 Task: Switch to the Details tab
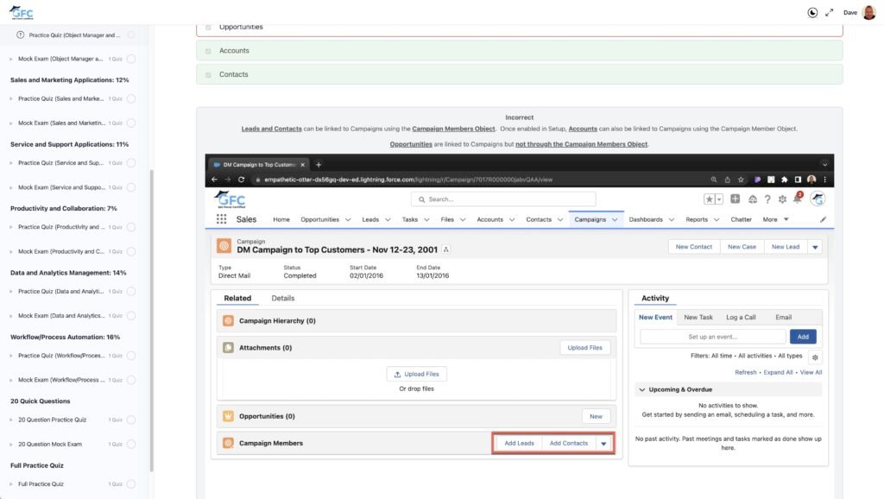[283, 298]
